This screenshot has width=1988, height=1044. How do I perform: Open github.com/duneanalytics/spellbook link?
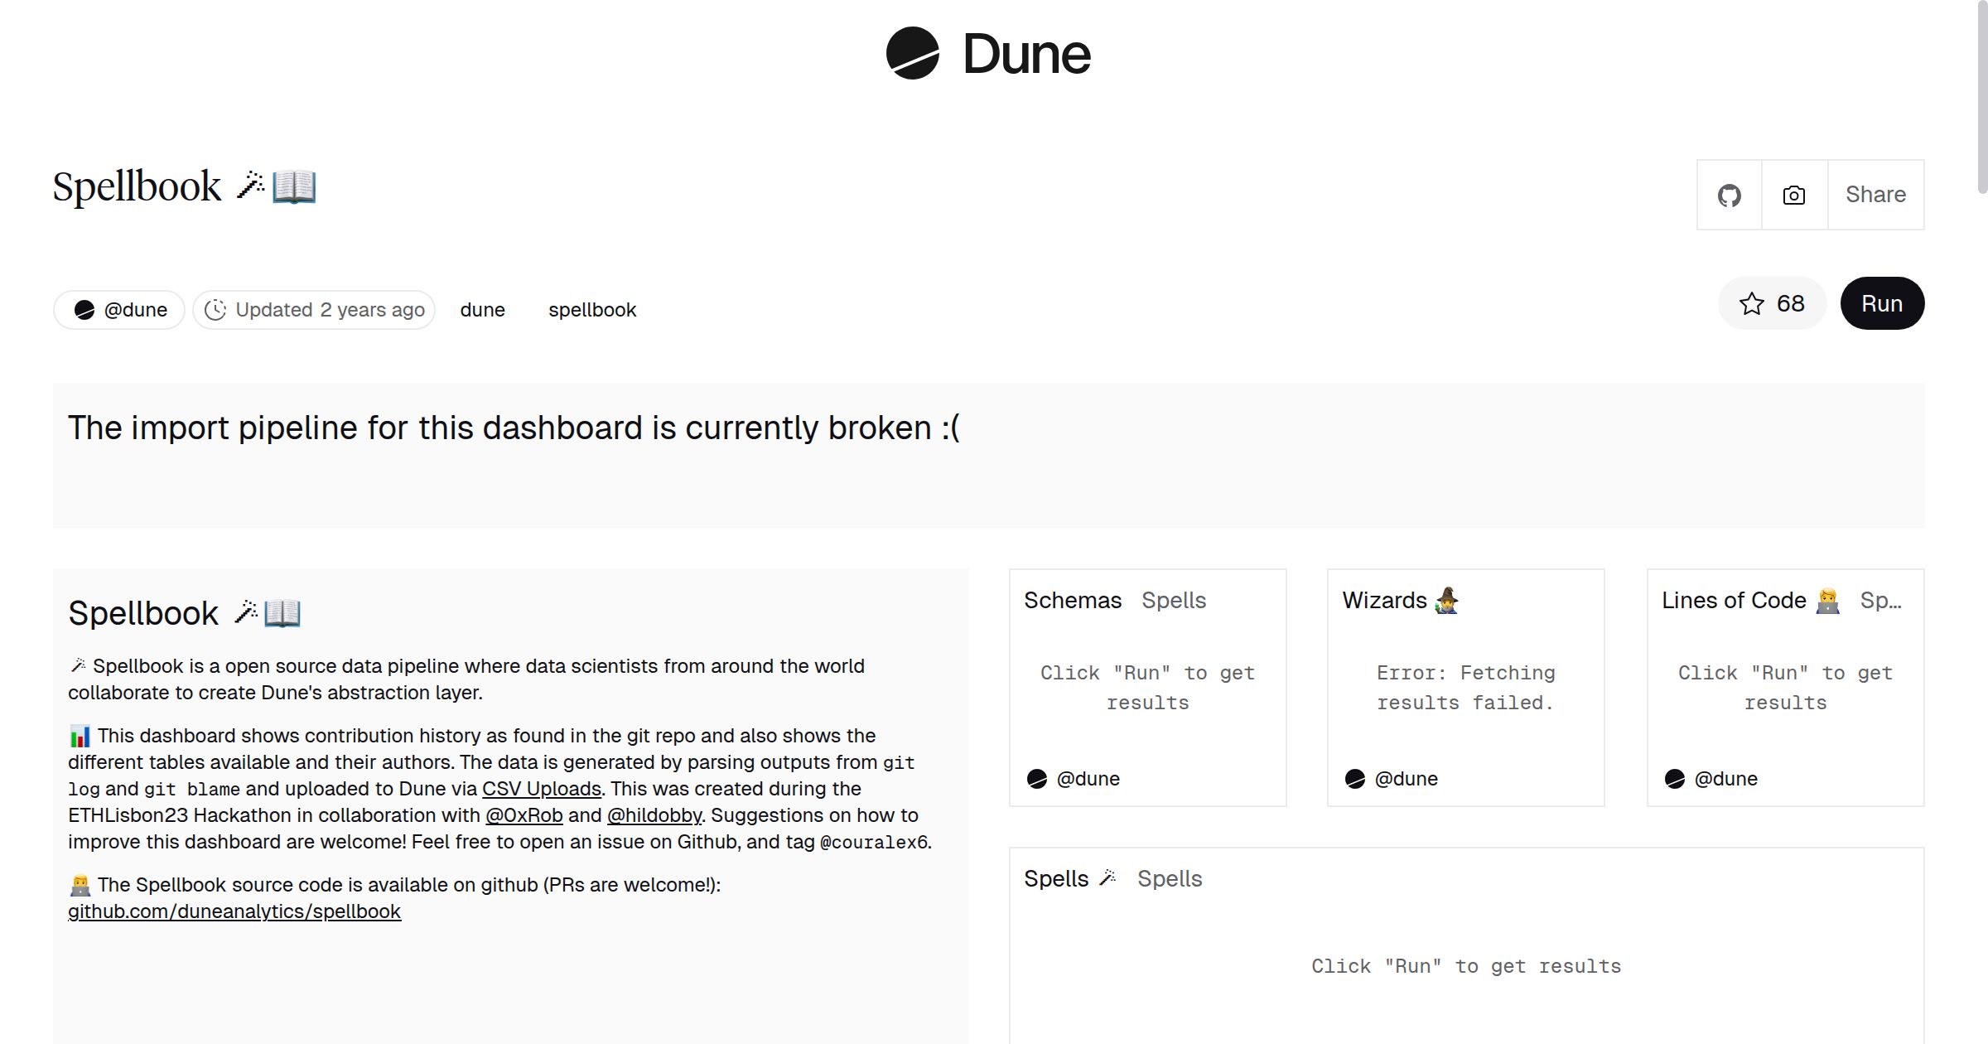point(234,911)
